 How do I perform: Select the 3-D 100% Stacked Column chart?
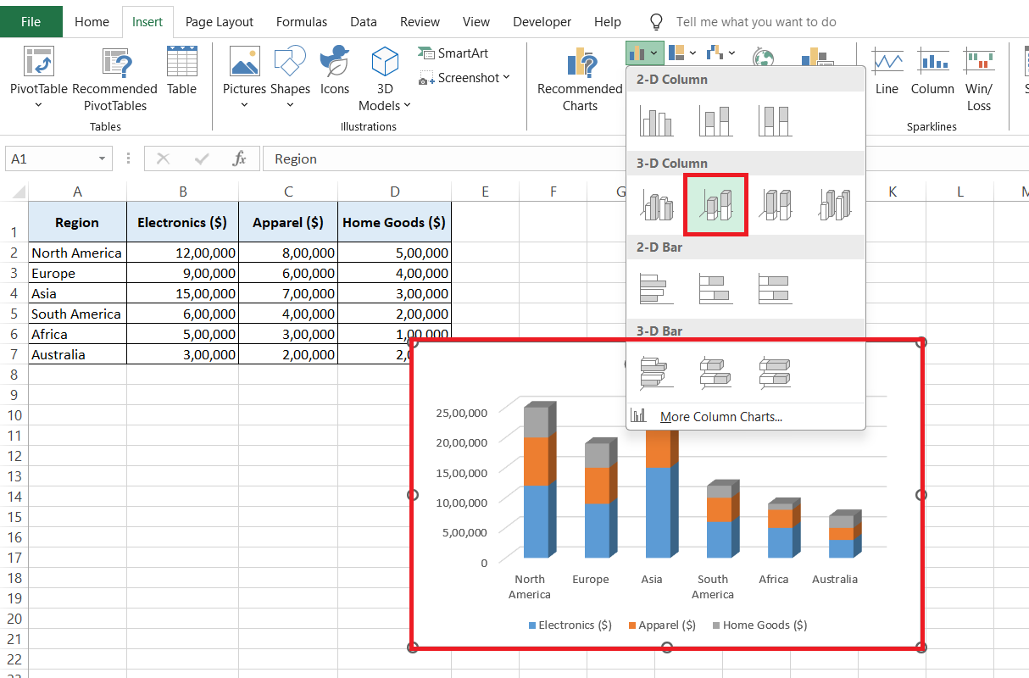(775, 205)
